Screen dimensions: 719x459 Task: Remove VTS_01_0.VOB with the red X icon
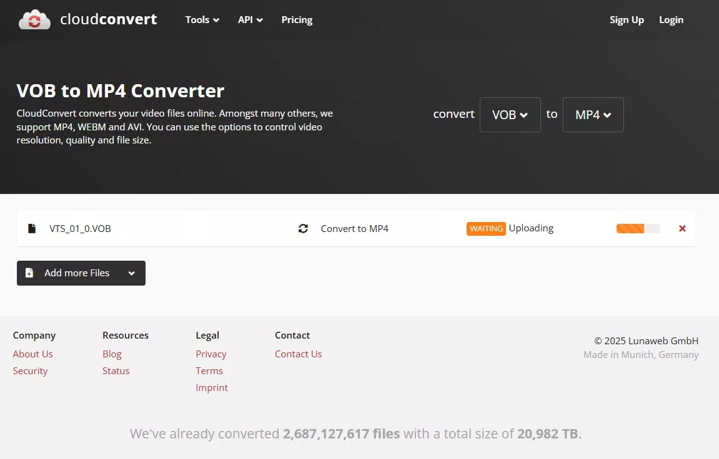[682, 228]
